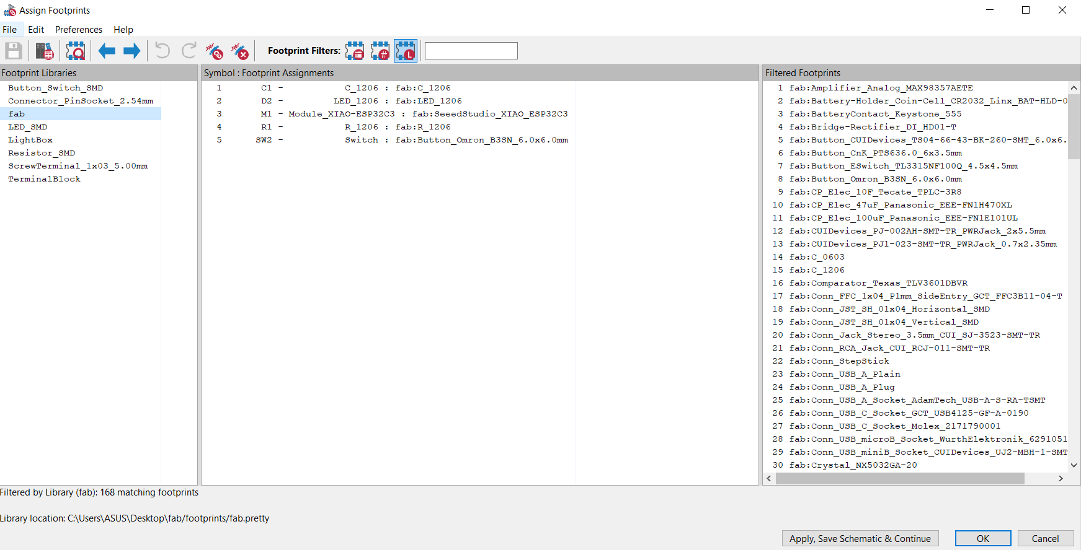Click filtered footprints scroll down arrow
Image resolution: width=1081 pixels, height=550 pixels.
coord(1074,465)
